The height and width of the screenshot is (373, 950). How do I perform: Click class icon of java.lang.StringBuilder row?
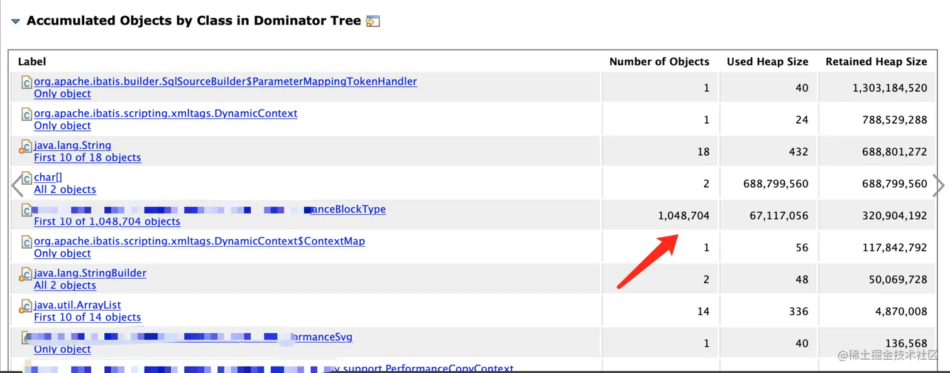pos(26,274)
